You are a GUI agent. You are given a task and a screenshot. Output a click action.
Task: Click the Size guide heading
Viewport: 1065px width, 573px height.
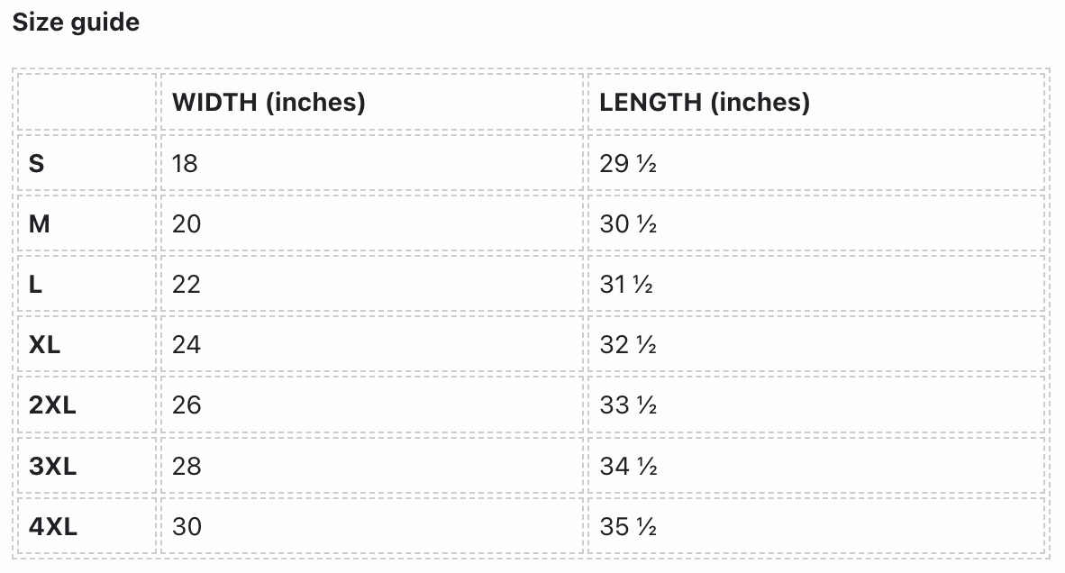coord(76,23)
